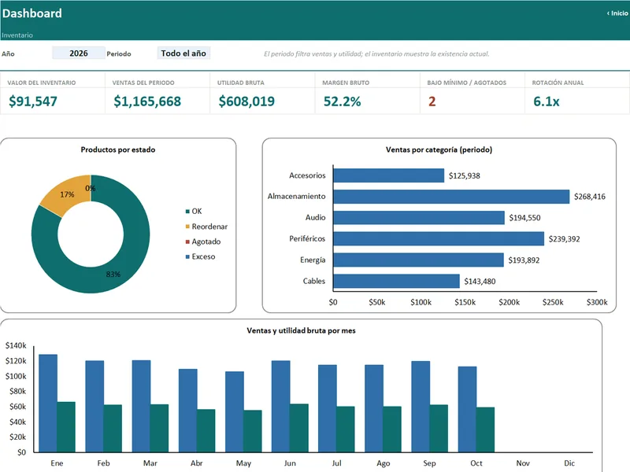The height and width of the screenshot is (472, 630).
Task: Select the gross margin value 52.2%
Action: [x=343, y=101]
